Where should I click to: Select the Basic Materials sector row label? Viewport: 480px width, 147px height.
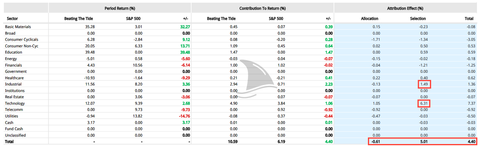[18, 27]
